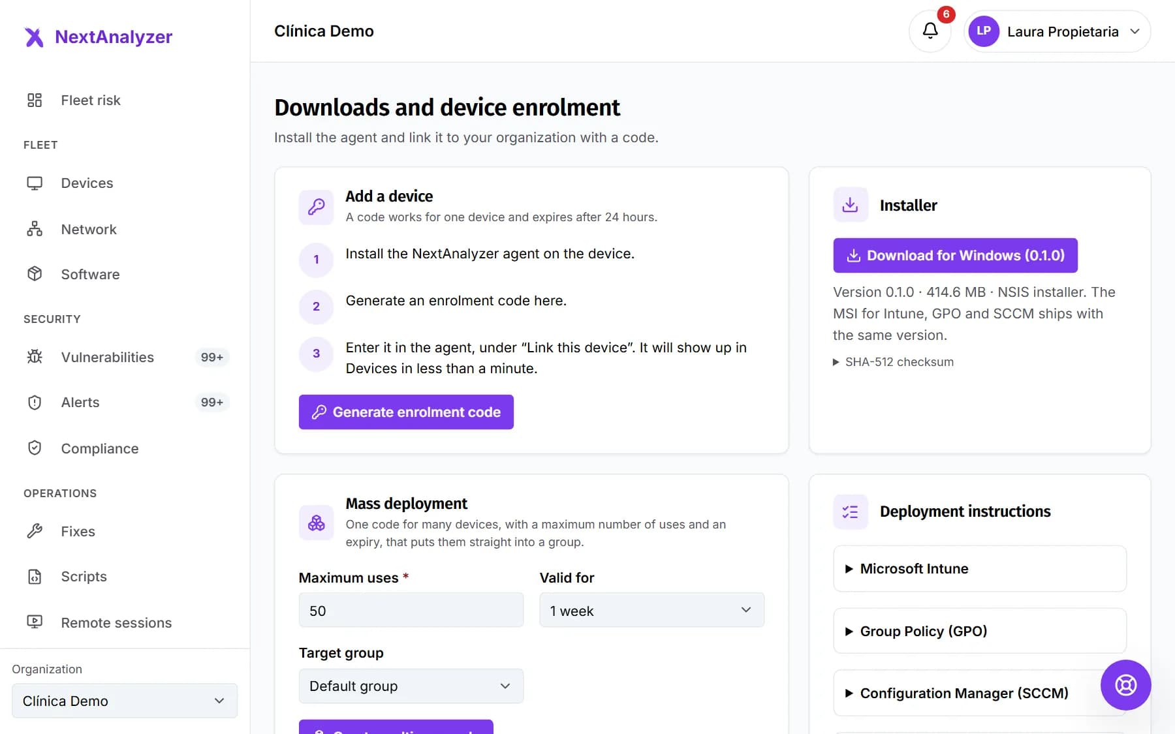Expand Group Policy (GPO) instructions
This screenshot has height=734, width=1175.
(979, 631)
